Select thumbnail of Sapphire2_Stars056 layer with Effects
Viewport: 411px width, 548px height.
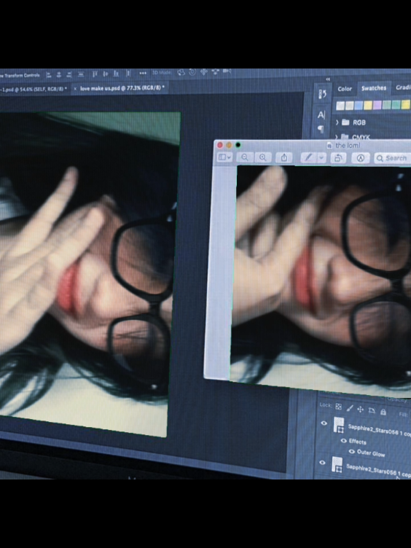click(338, 426)
